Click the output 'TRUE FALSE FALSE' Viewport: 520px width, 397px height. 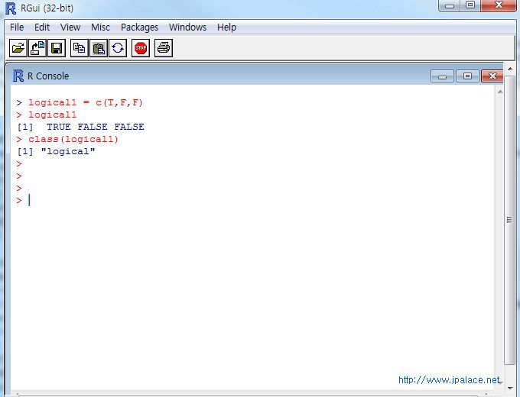pos(95,127)
